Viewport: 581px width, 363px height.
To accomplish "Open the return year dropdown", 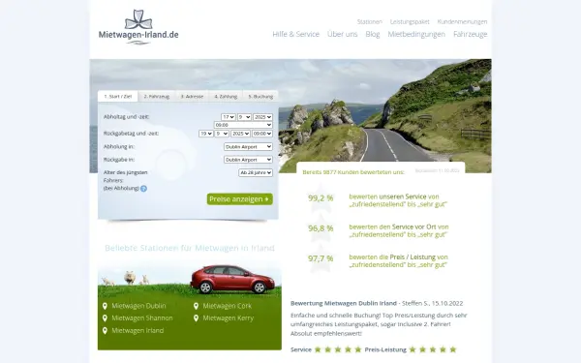I will [240, 134].
